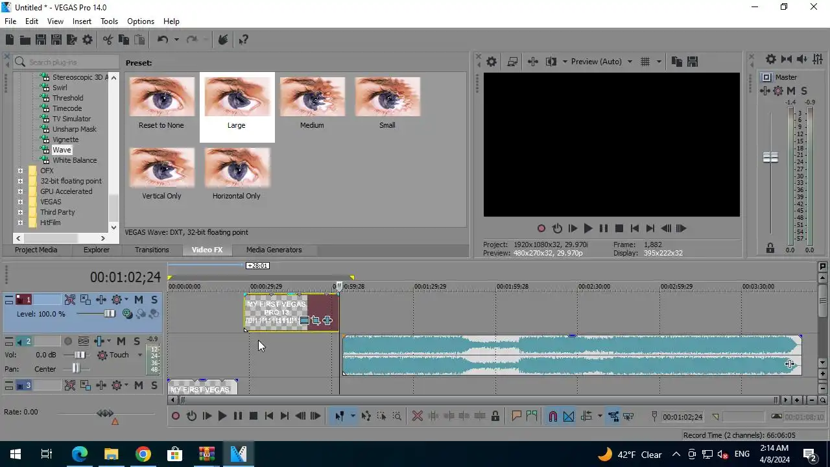Select the Zoom Edit tool
830x467 pixels.
point(397,416)
